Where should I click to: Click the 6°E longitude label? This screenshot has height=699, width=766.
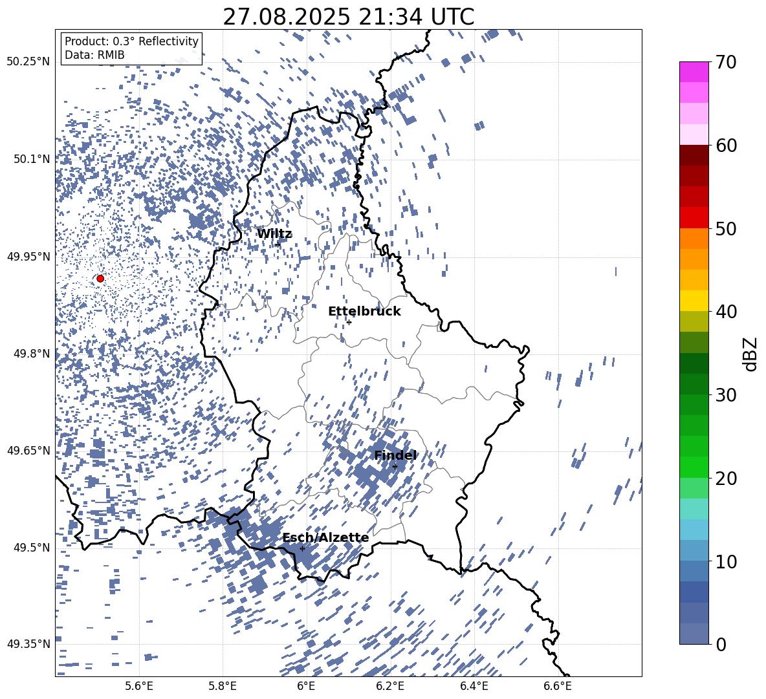pos(306,686)
